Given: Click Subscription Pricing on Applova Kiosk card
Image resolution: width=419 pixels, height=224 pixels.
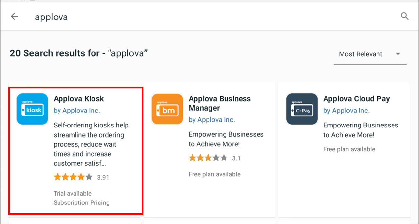Looking at the screenshot, I should click(x=81, y=202).
